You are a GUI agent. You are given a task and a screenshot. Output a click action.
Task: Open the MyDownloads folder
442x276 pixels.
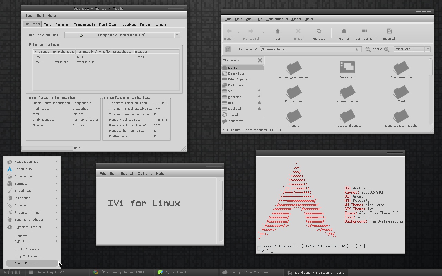pos(347,118)
